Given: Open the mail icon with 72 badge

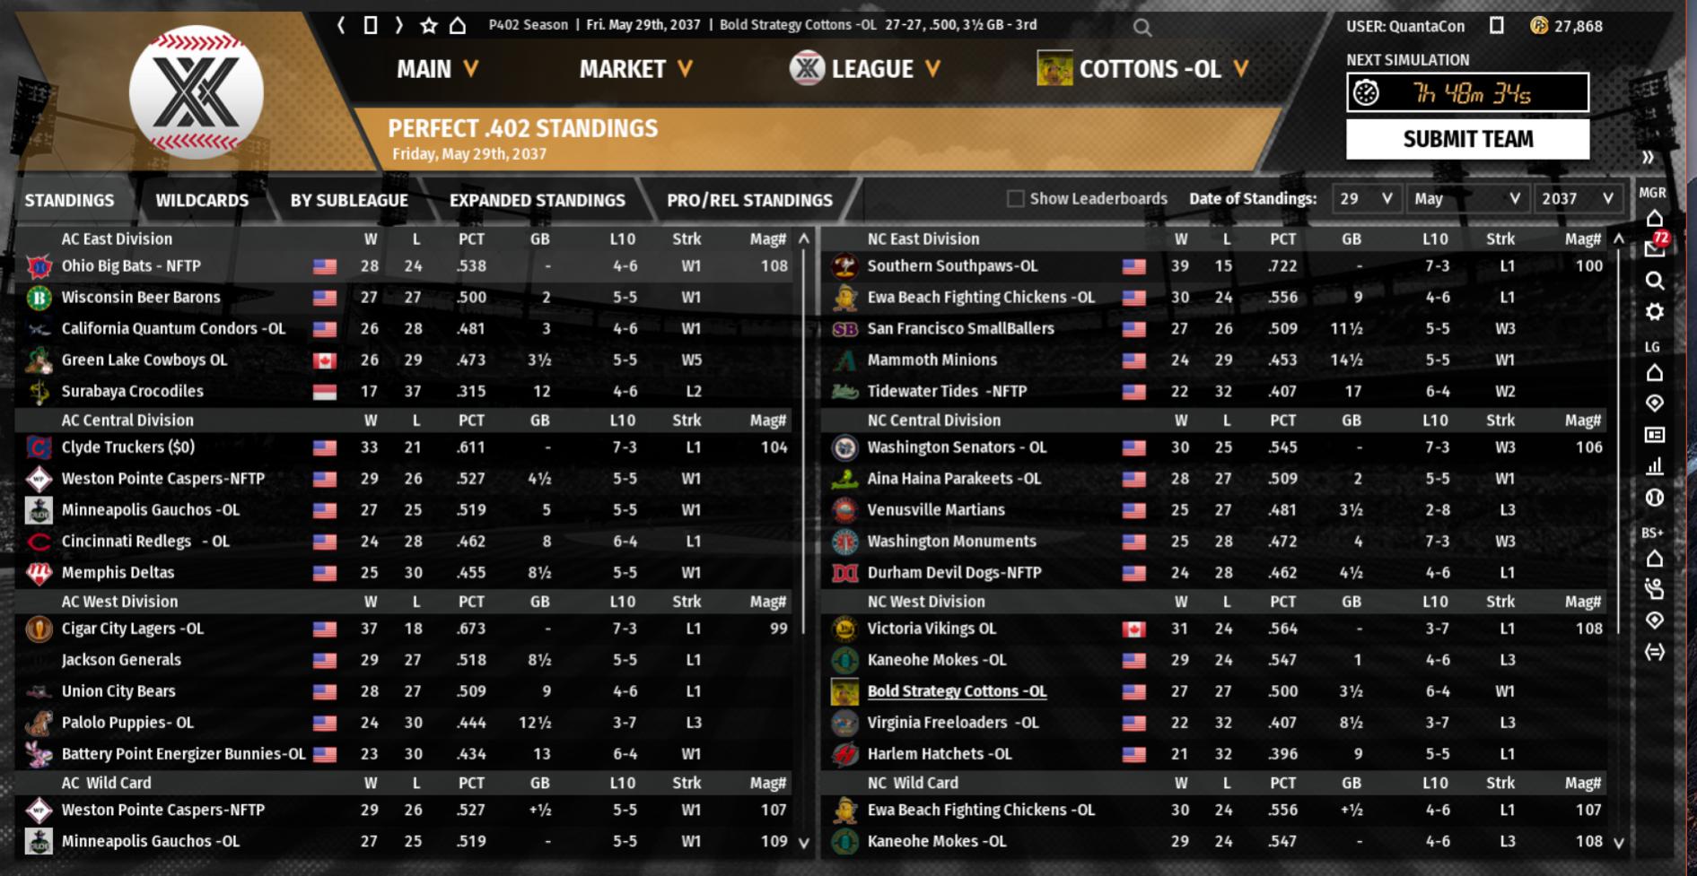Looking at the screenshot, I should click(x=1655, y=248).
